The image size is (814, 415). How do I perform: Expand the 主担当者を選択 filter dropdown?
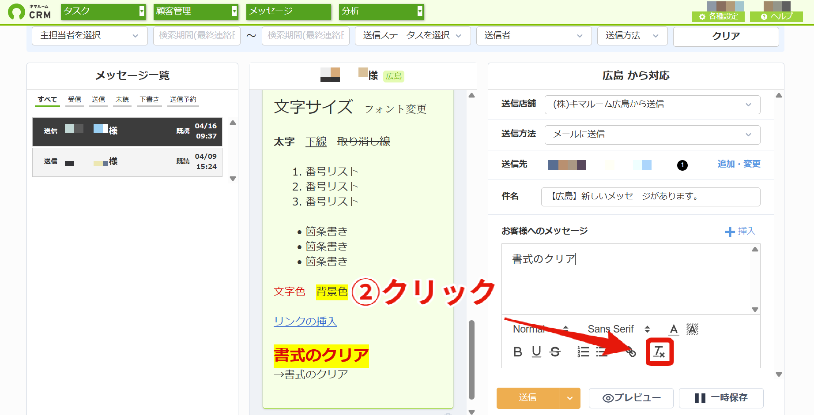tap(90, 36)
